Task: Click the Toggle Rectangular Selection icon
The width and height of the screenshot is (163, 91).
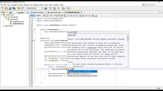Action: click(x=67, y=16)
